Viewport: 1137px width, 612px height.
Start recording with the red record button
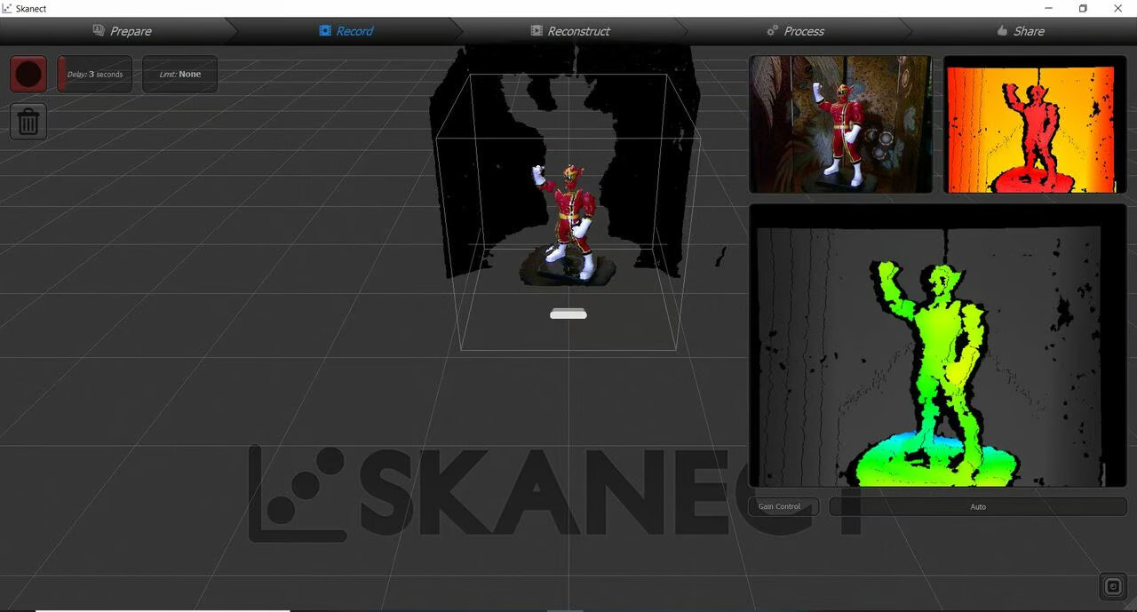coord(28,74)
